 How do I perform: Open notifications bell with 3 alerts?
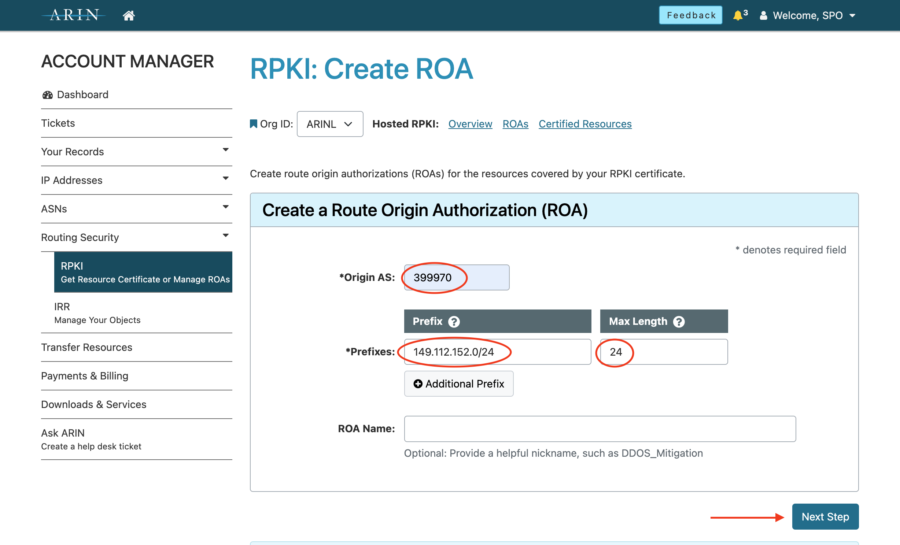(740, 15)
